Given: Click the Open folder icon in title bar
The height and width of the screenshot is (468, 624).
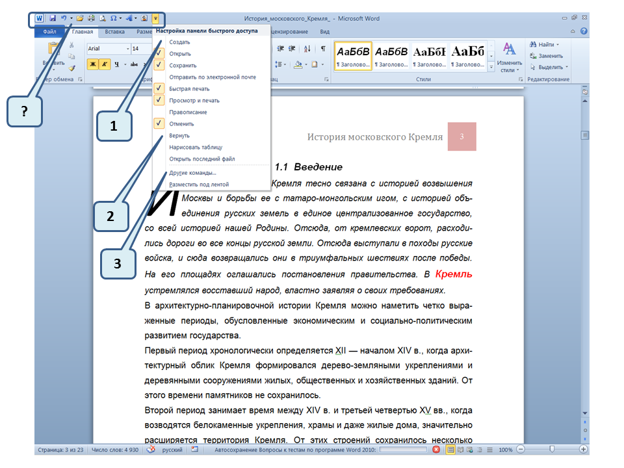Looking at the screenshot, I should coord(80,19).
